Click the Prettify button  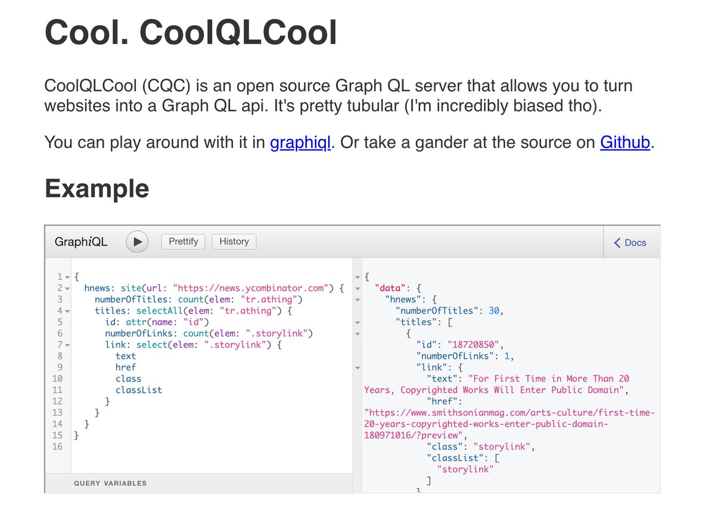pos(183,241)
